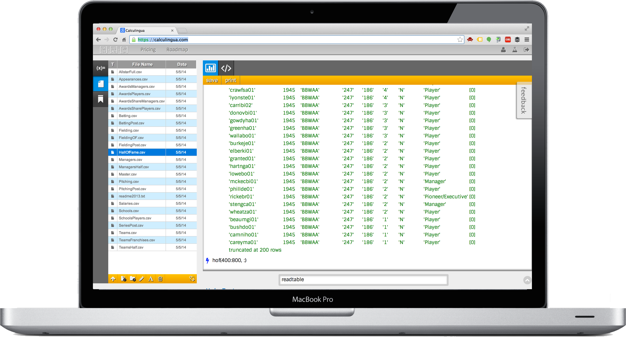Select Salaries.csv file
This screenshot has width=626, height=337.
(x=152, y=203)
